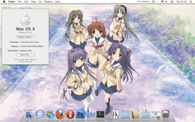Open the Go menu

[x=40, y=2]
